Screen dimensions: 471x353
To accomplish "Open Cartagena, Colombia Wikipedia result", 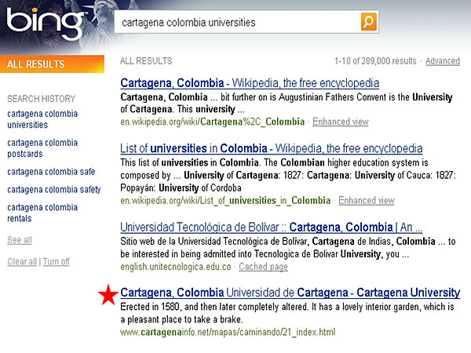I will (x=250, y=82).
